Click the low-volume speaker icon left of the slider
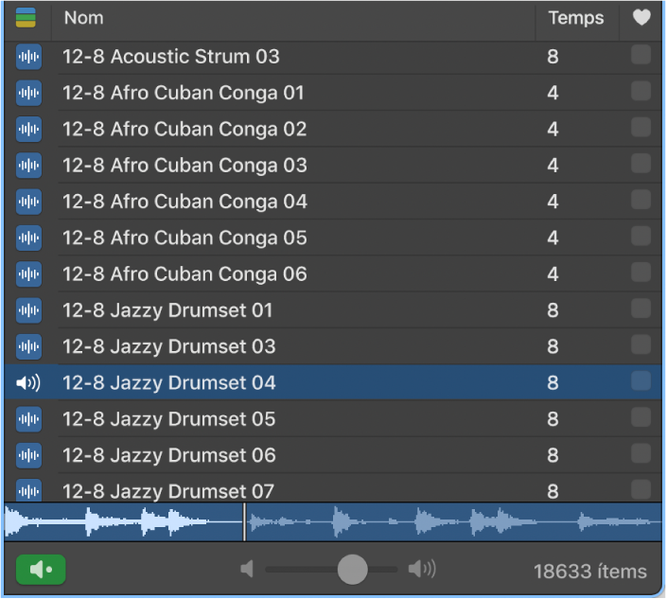Screen dimensions: 667x599 pos(247,570)
